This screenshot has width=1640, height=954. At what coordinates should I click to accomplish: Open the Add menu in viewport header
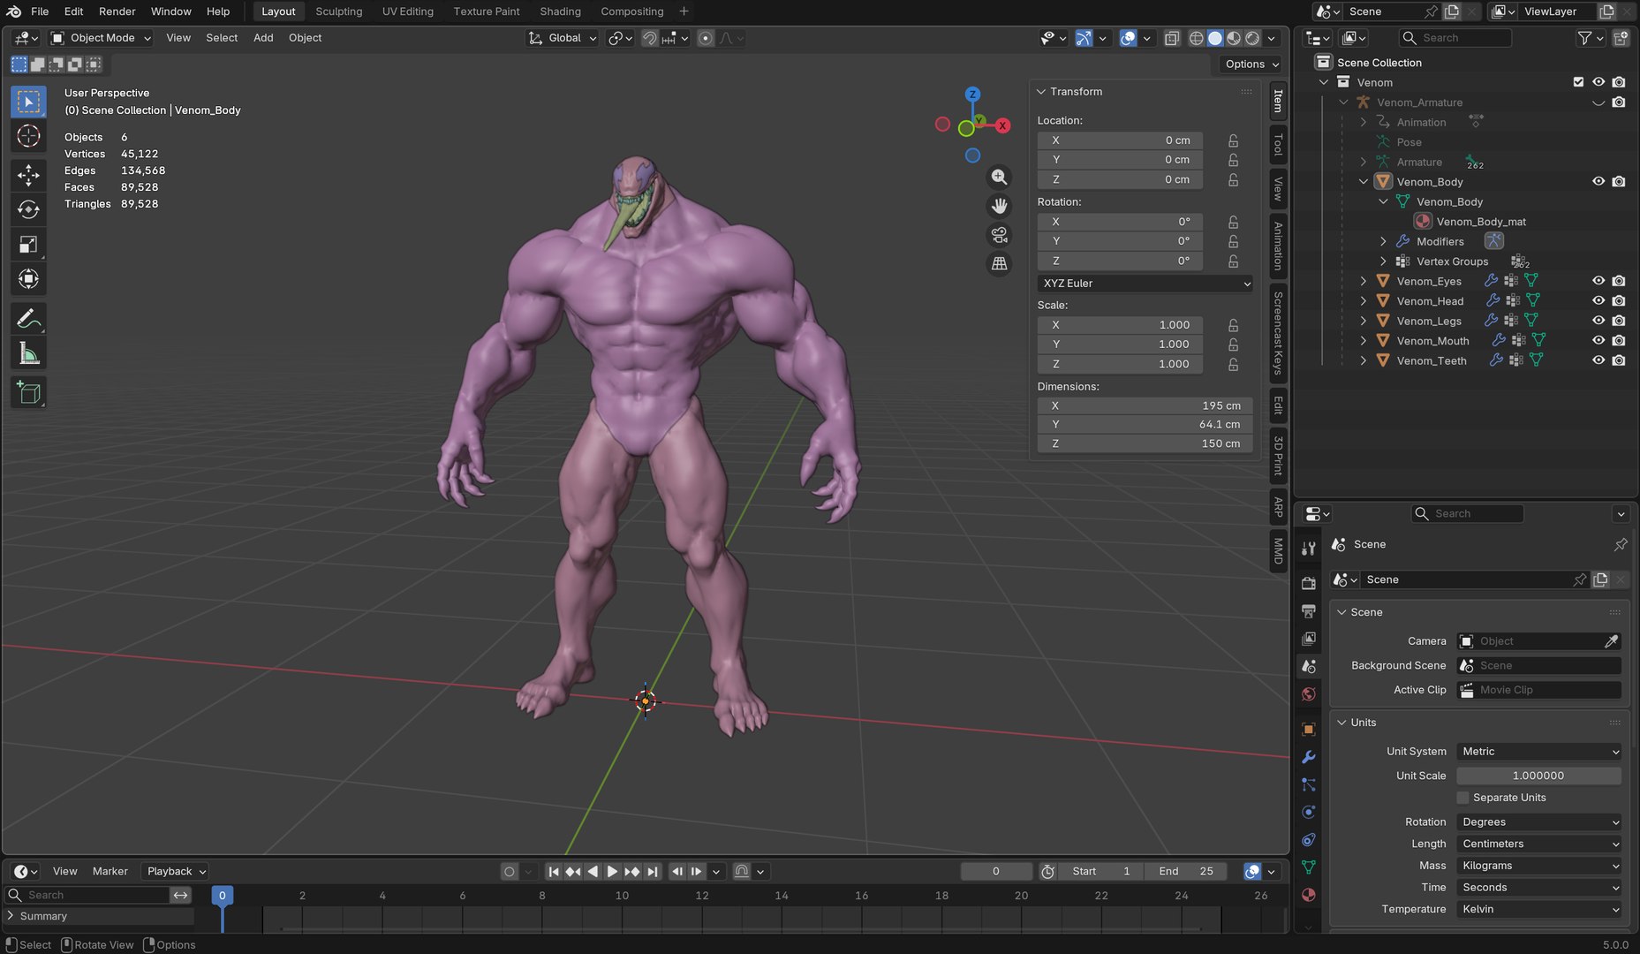point(263,38)
